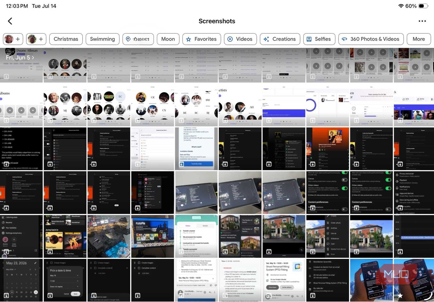Open the Albums screen thumbnail
This screenshot has height=302, width=434.
coord(21,105)
